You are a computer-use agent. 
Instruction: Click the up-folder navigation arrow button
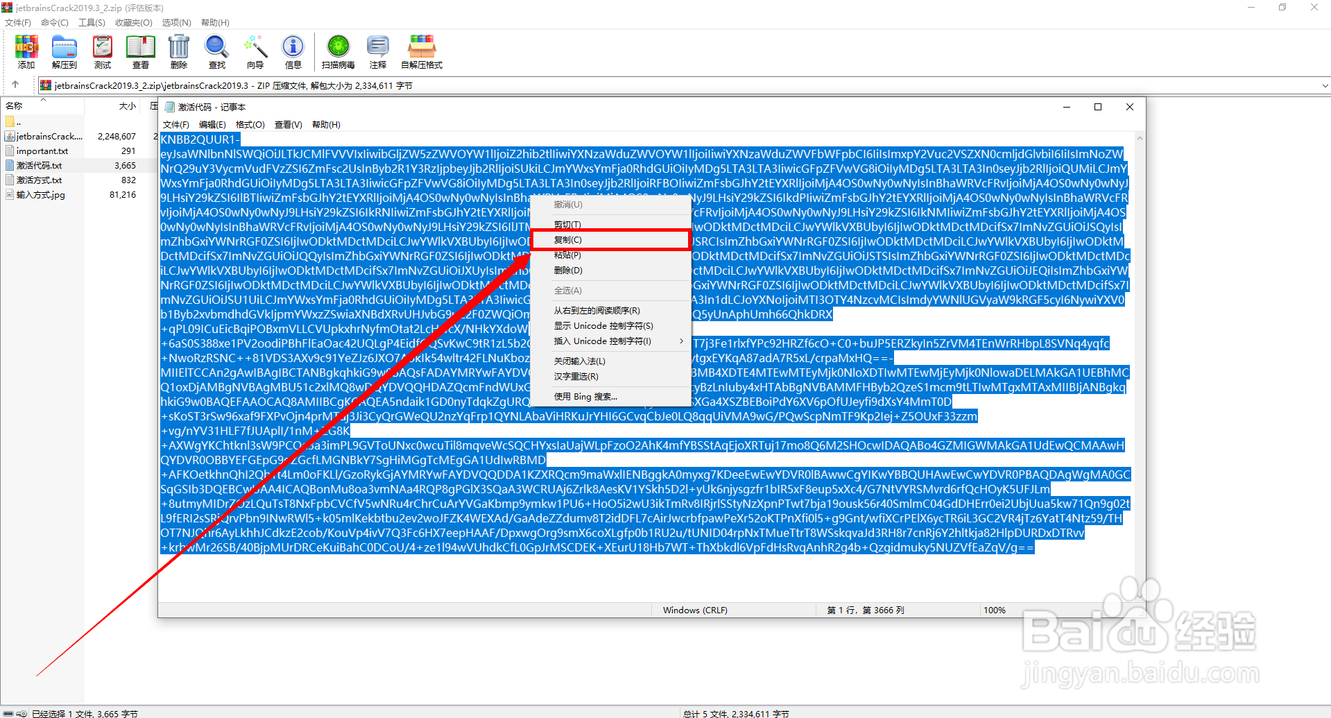(x=16, y=84)
